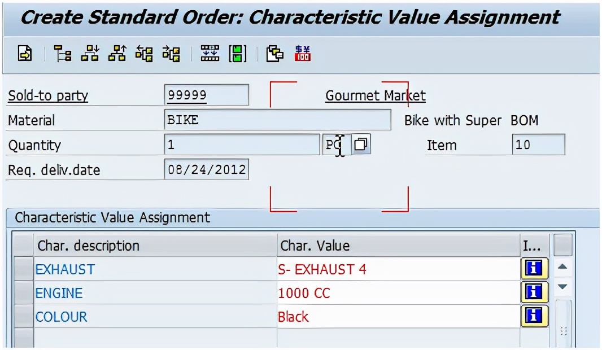
Task: Click the Gourmet Market link
Action: (x=374, y=96)
